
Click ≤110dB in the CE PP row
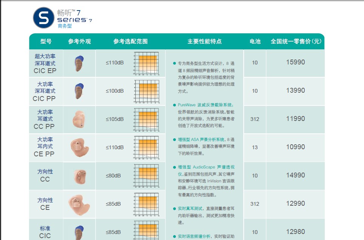pyautogui.click(x=115, y=147)
